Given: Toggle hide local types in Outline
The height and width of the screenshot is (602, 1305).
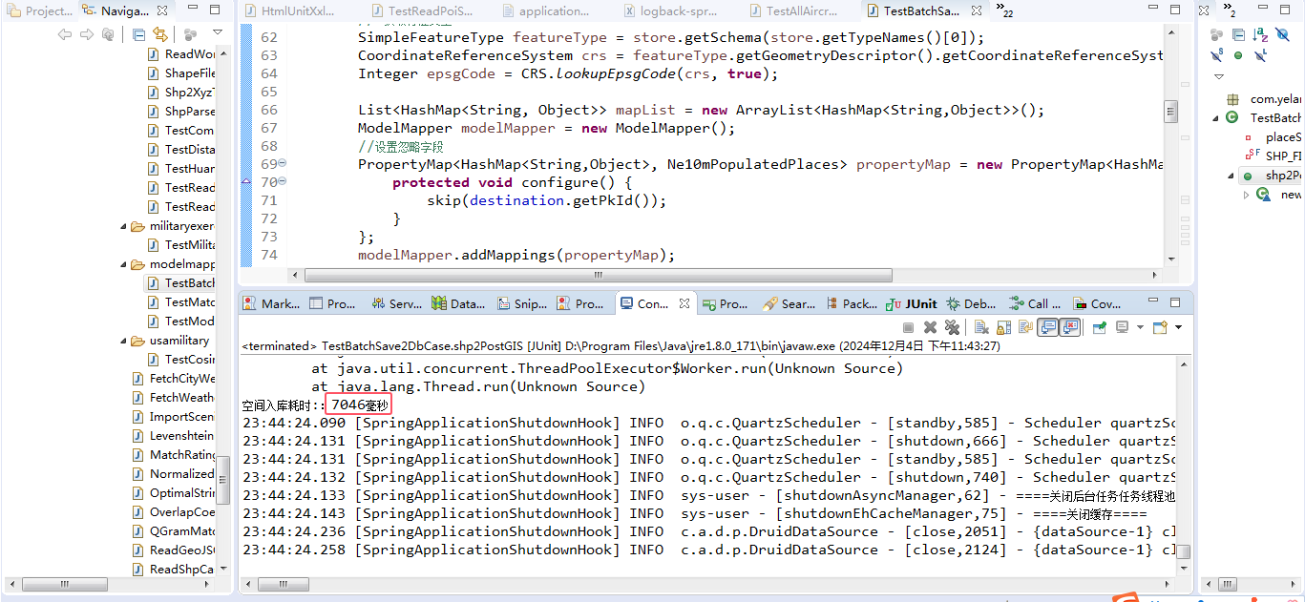Looking at the screenshot, I should pos(1260,55).
